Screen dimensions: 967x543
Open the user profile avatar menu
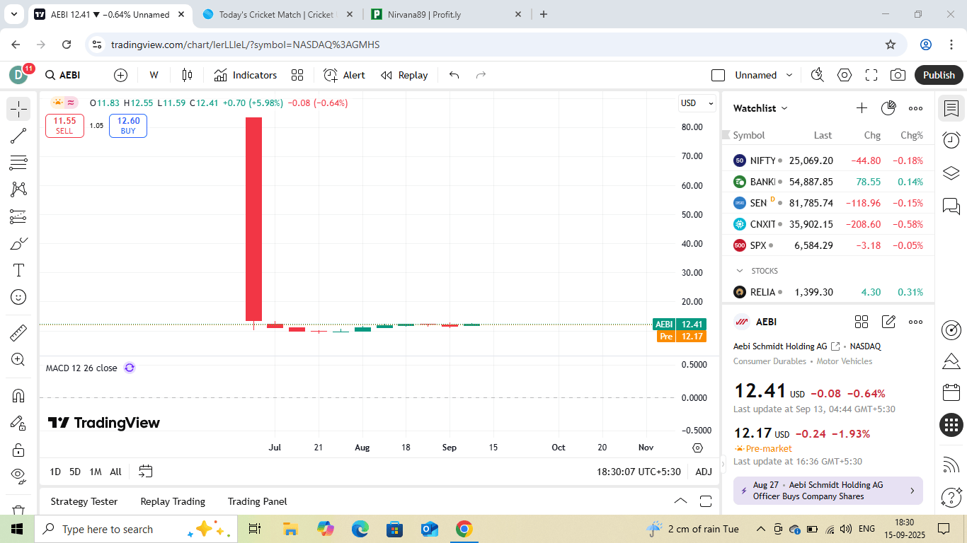pos(18,75)
